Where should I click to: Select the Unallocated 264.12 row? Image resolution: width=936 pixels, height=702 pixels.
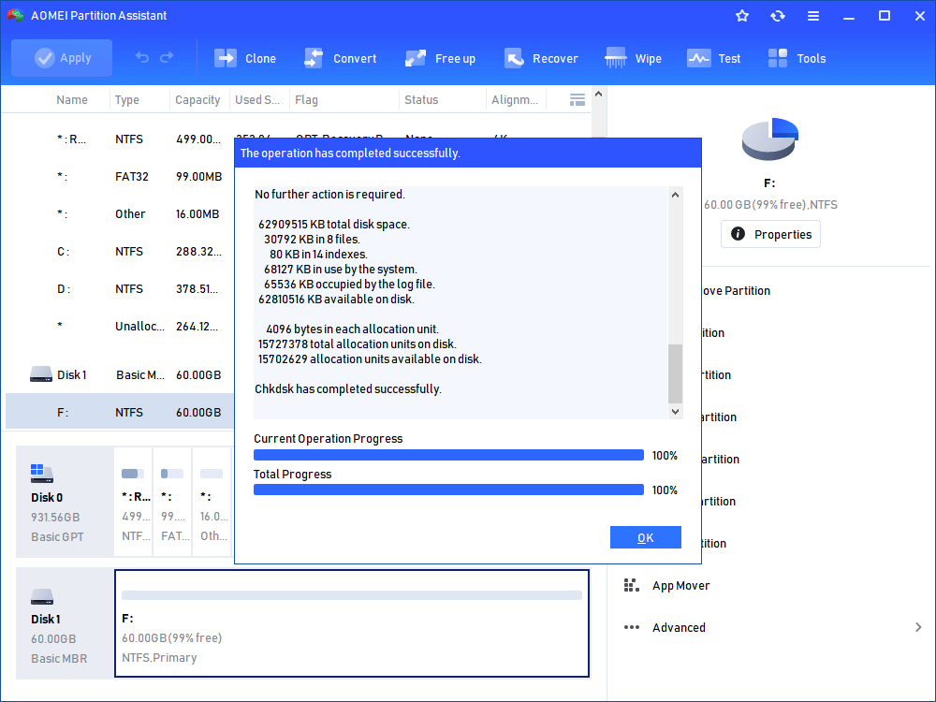coord(120,326)
